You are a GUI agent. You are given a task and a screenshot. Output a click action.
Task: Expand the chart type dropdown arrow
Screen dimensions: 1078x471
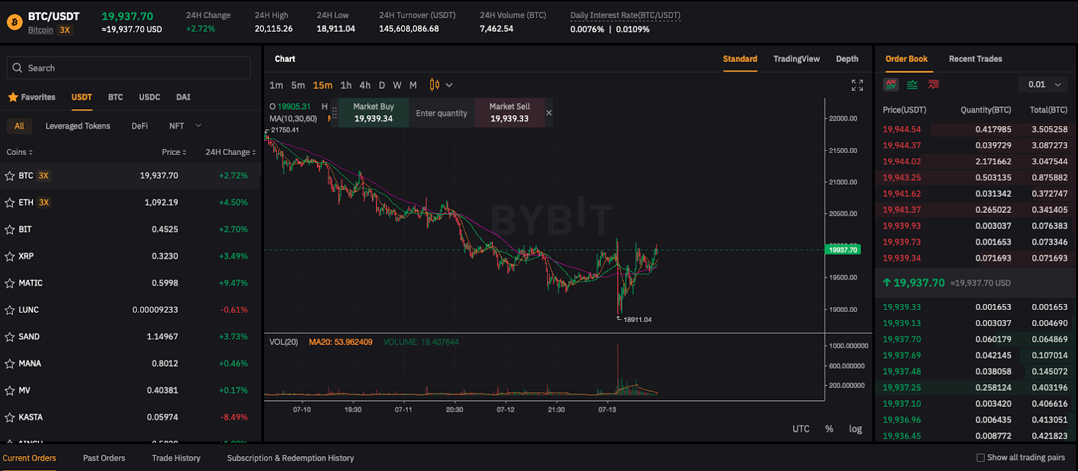(449, 85)
